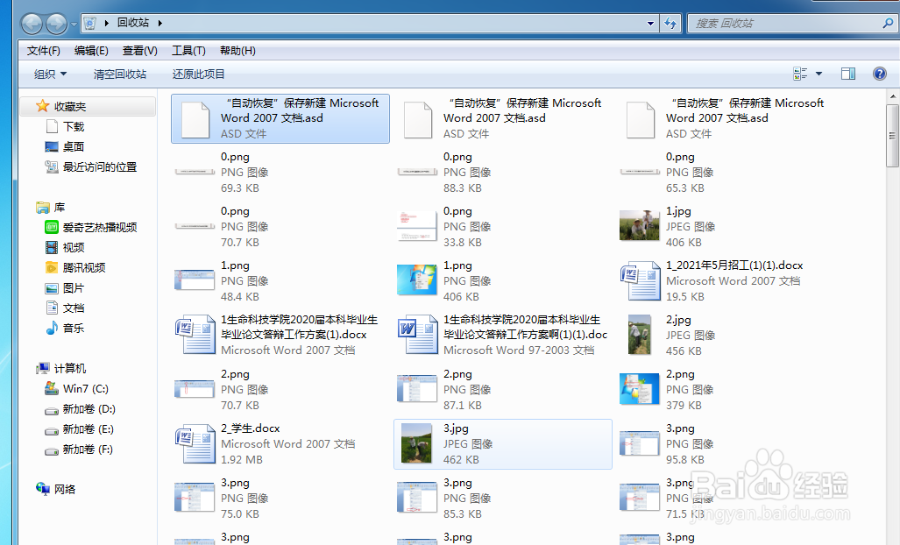The width and height of the screenshot is (900, 545).
Task: Open the 工具(T) menu
Action: coord(188,51)
